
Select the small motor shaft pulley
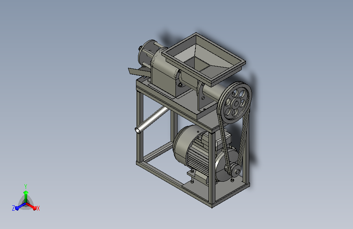click(235, 170)
